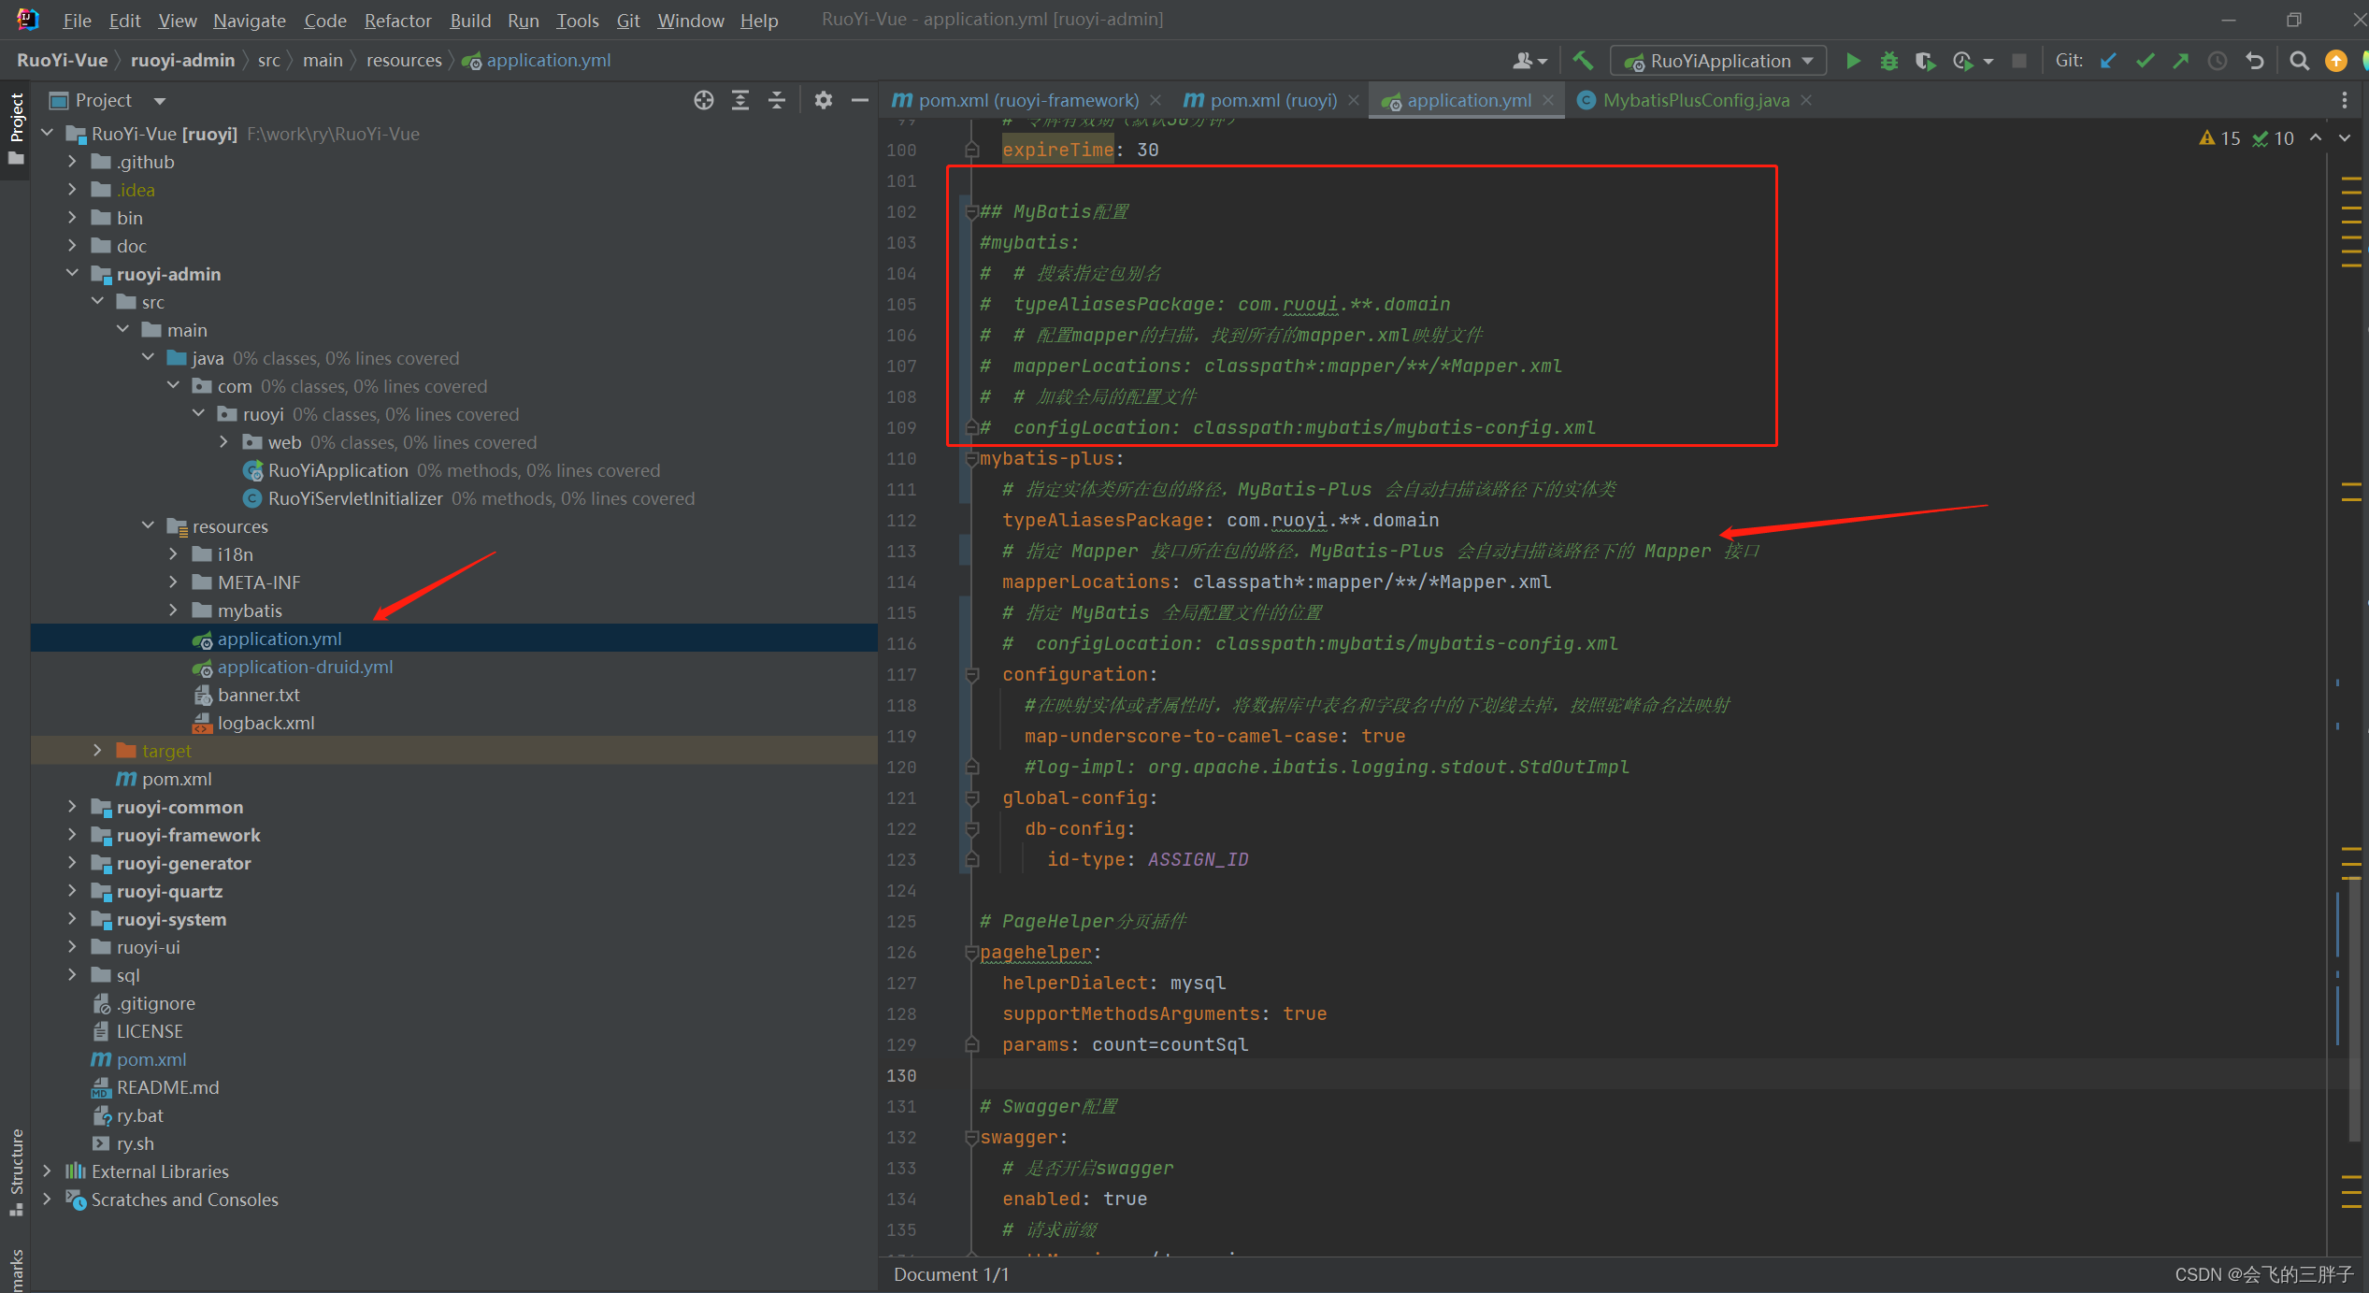The image size is (2369, 1293).
Task: Toggle Structure tool window sidebar button
Action: pos(16,1169)
